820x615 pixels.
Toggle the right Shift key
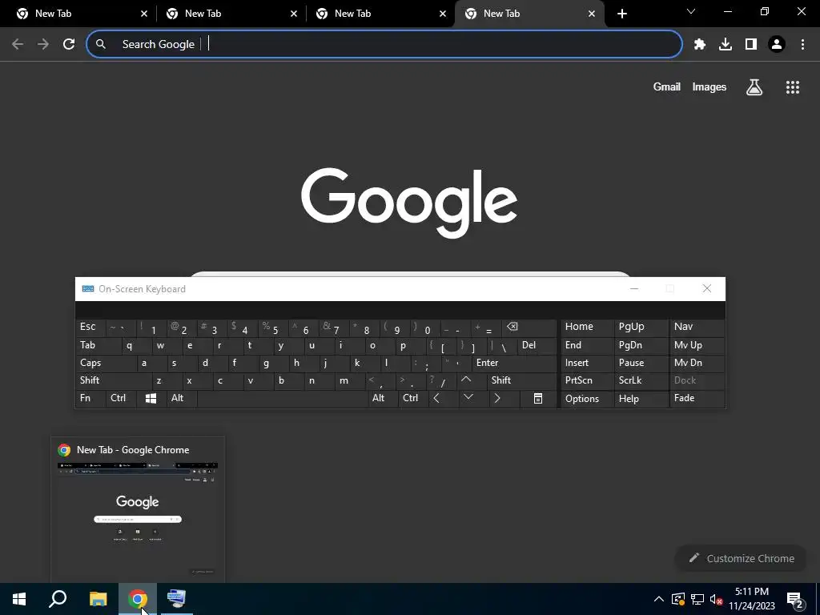pos(521,380)
